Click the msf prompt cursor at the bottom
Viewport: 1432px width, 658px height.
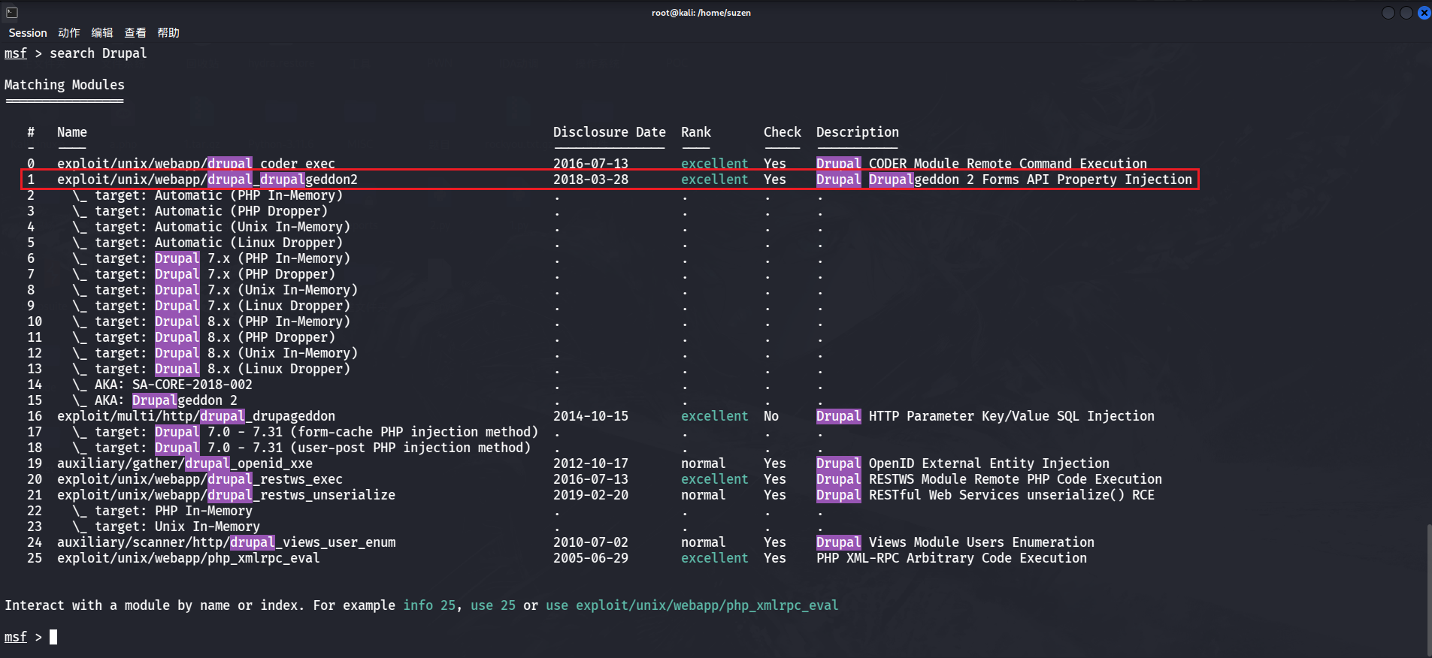(x=53, y=637)
